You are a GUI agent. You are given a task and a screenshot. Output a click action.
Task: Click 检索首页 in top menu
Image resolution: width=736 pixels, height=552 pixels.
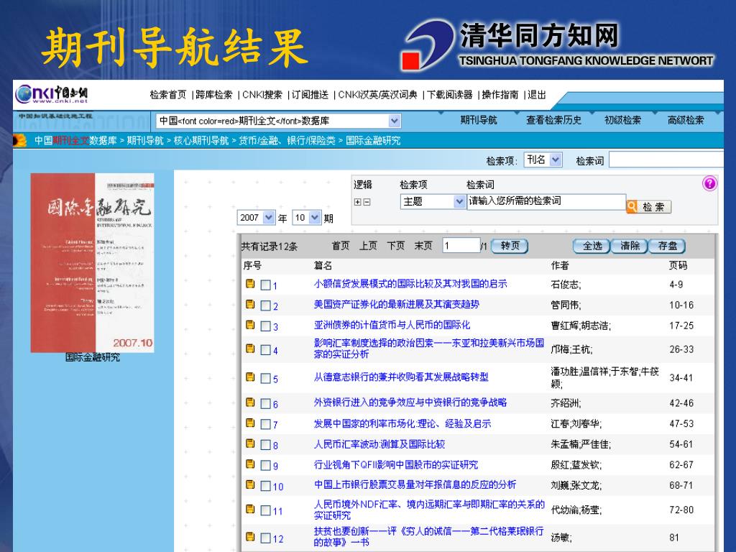coord(168,95)
